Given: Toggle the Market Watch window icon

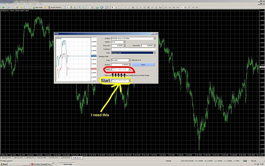Looking at the screenshot, I should pos(13,7).
